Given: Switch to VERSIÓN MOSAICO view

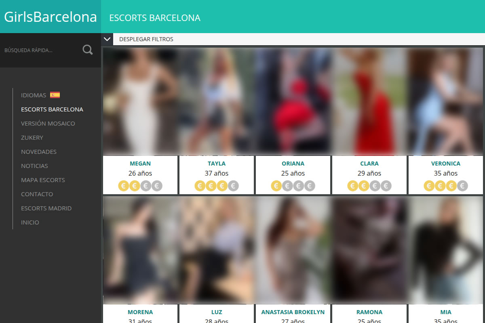Looking at the screenshot, I should click(48, 123).
